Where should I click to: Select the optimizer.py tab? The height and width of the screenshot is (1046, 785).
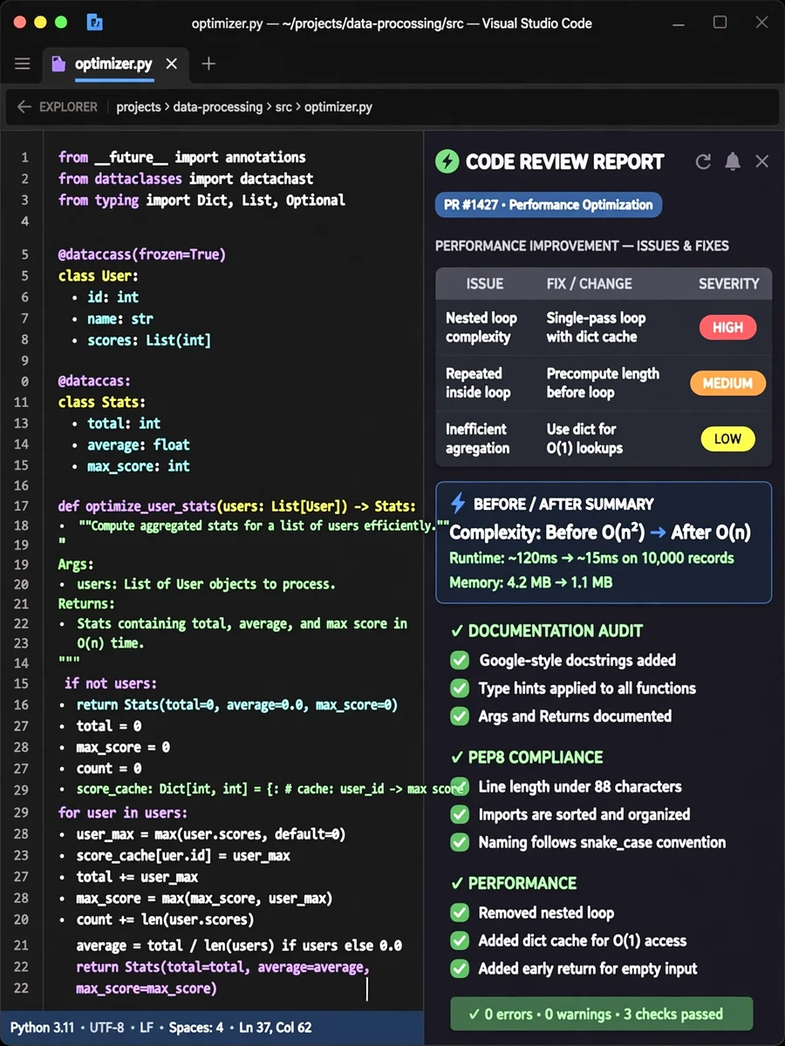coord(113,64)
